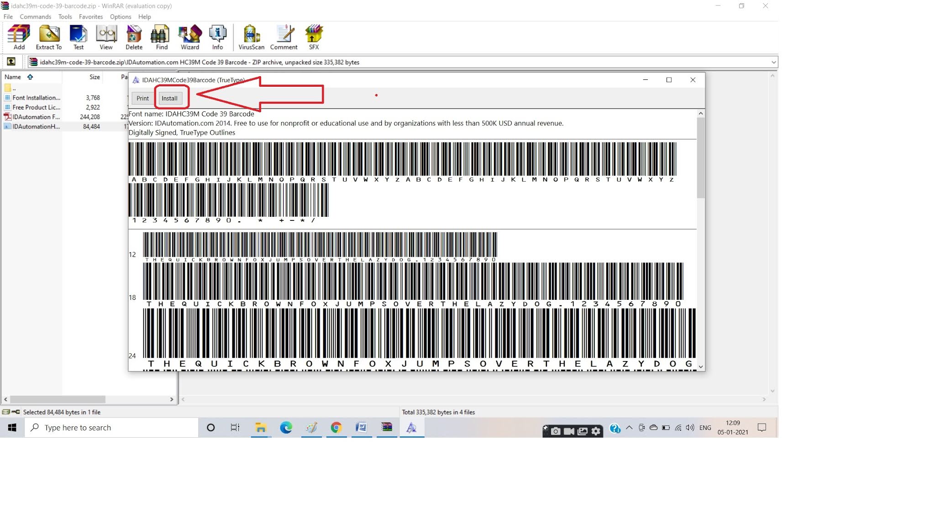Mute the system volume in the tray

click(689, 428)
